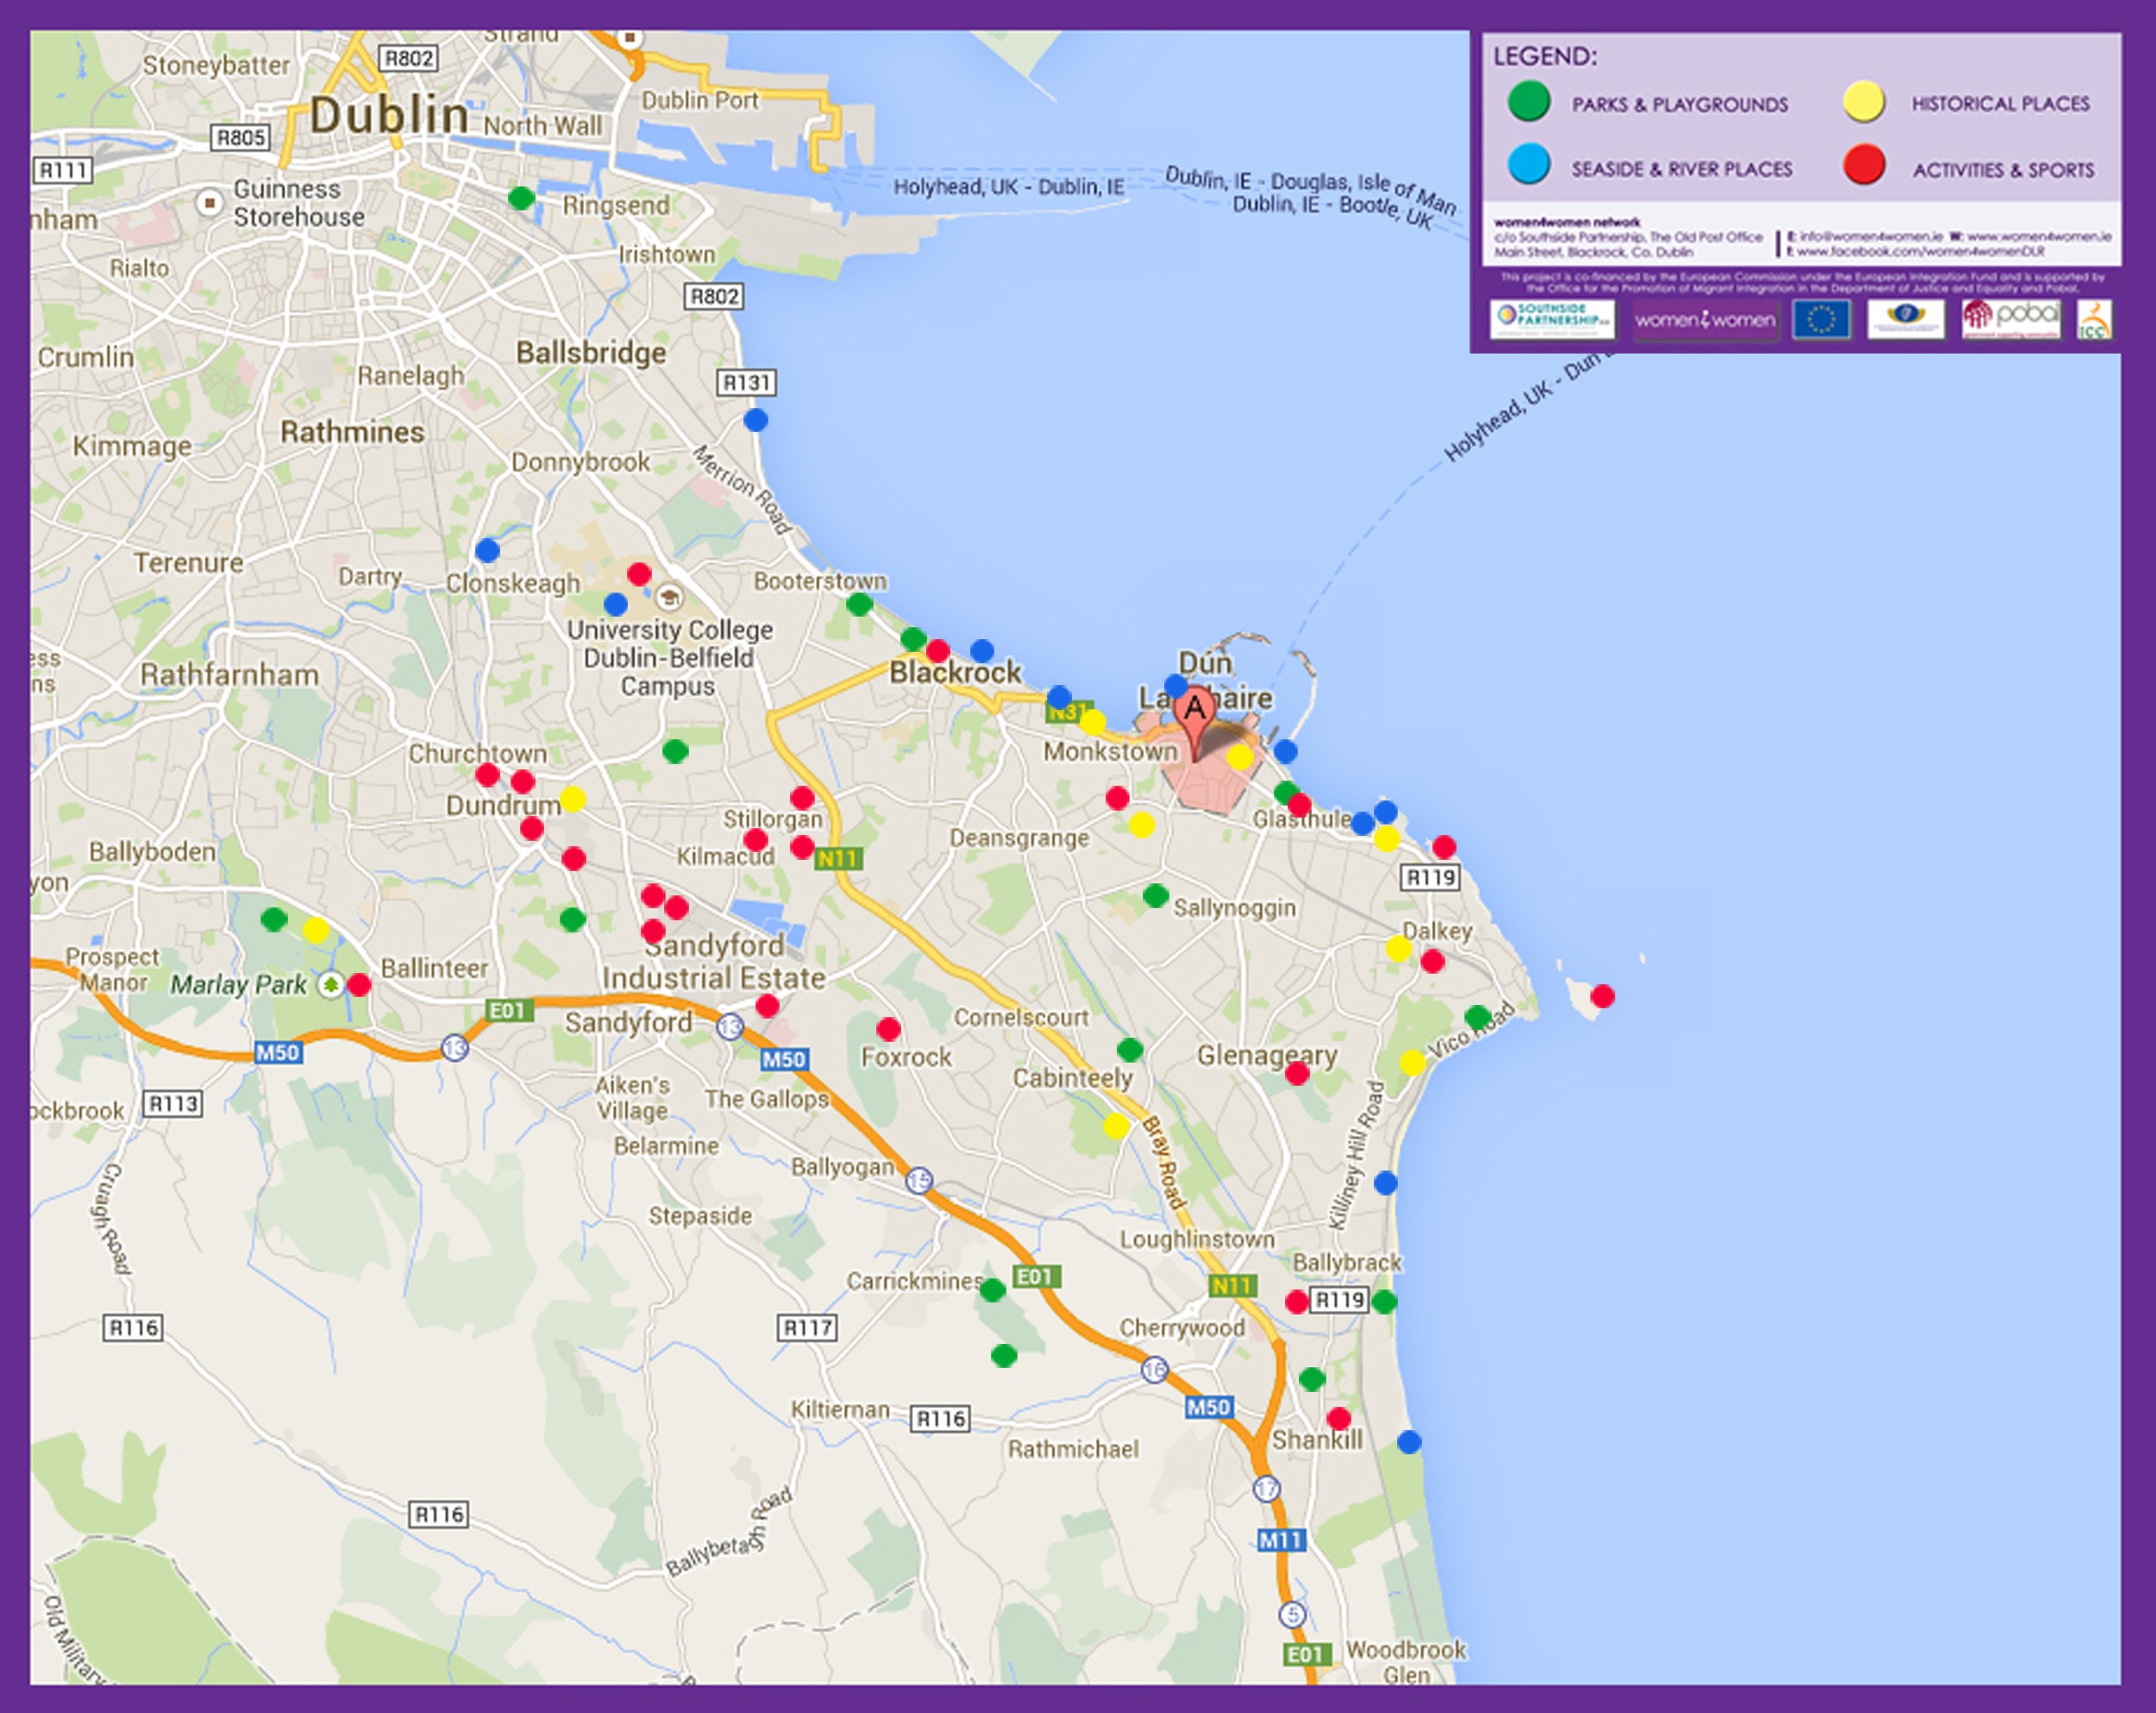Open the www.women4women.ie website link
Screen dimensions: 2156x1713
pyautogui.click(x=2039, y=237)
